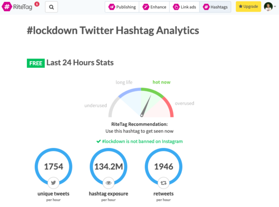The width and height of the screenshot is (279, 207).
Task: Click the red overused gauge segment
Action: (x=169, y=107)
